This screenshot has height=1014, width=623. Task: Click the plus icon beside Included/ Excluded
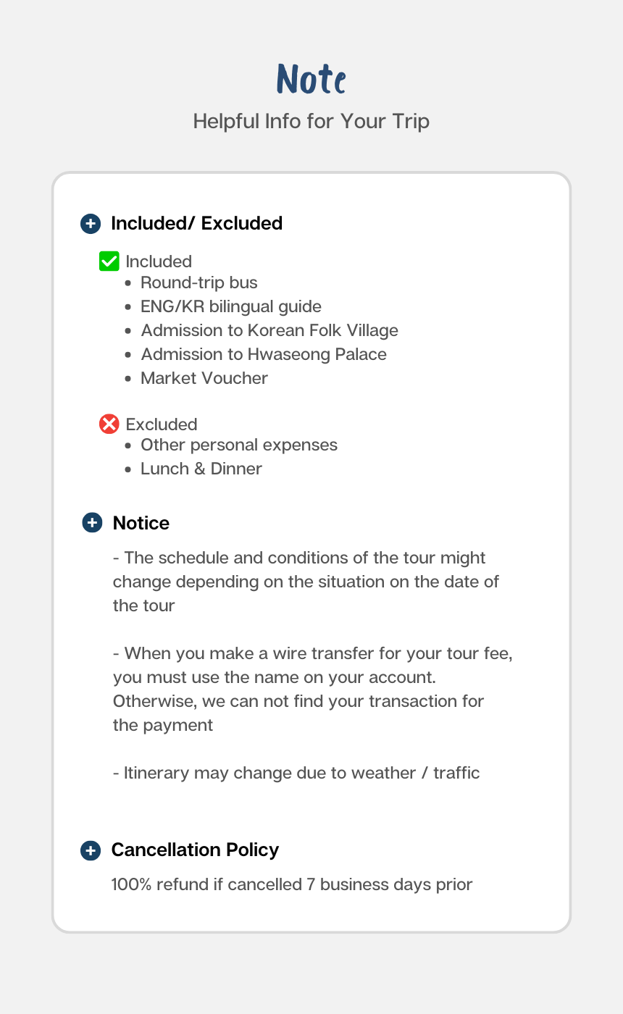tap(90, 223)
